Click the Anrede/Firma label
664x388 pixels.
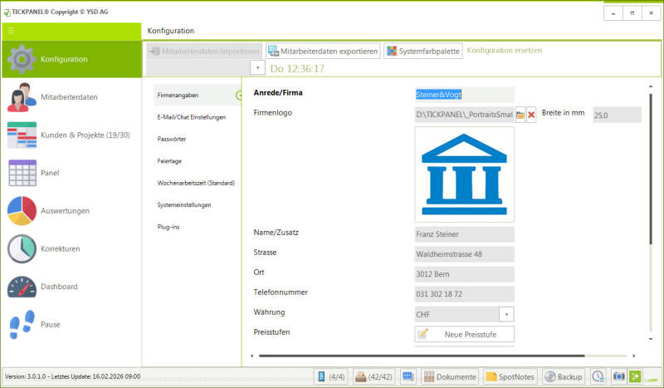pyautogui.click(x=278, y=92)
